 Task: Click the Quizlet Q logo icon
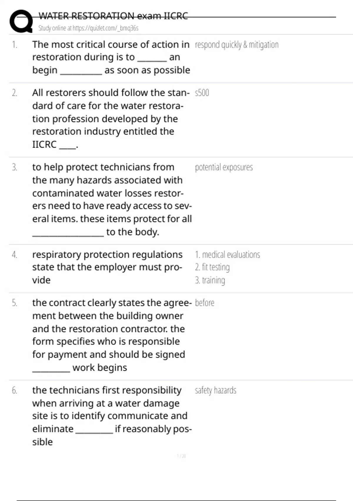[x=21, y=21]
